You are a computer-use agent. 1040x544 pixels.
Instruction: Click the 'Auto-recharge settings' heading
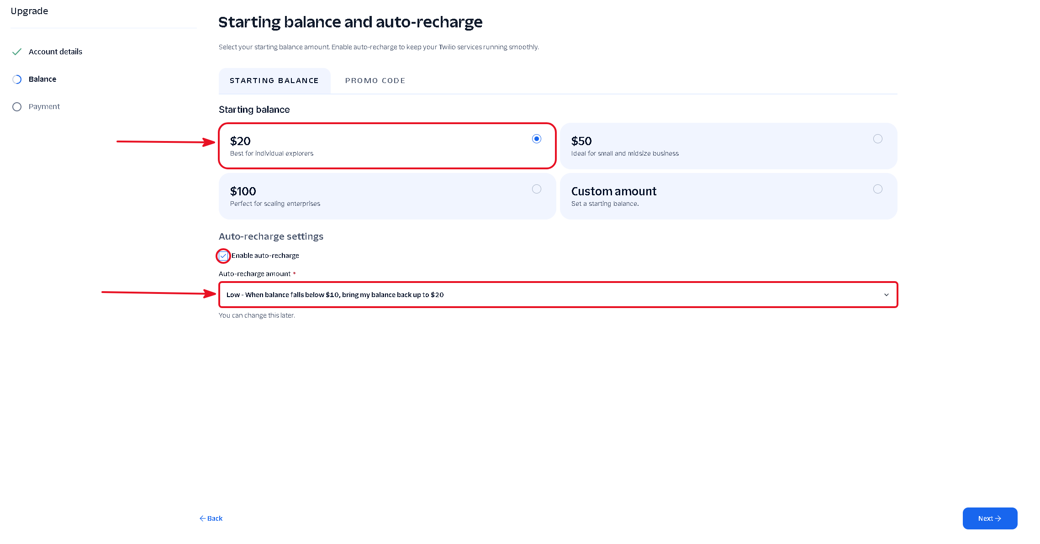pyautogui.click(x=271, y=236)
